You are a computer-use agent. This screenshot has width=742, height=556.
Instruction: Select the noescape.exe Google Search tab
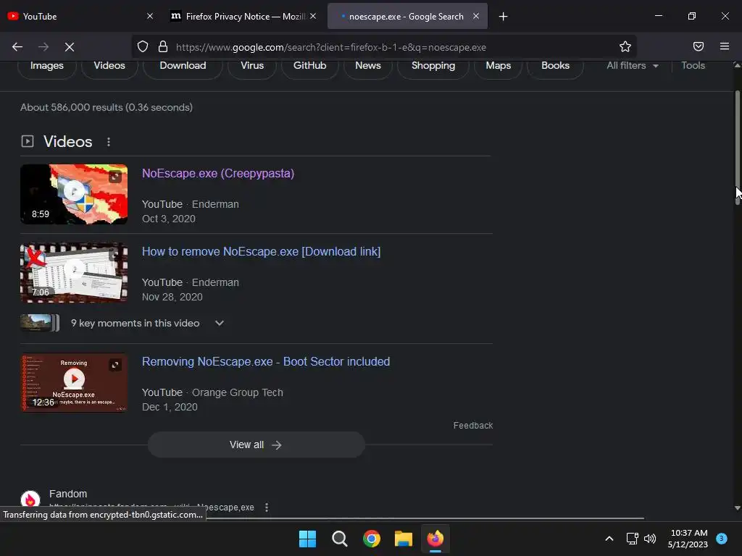click(x=407, y=16)
